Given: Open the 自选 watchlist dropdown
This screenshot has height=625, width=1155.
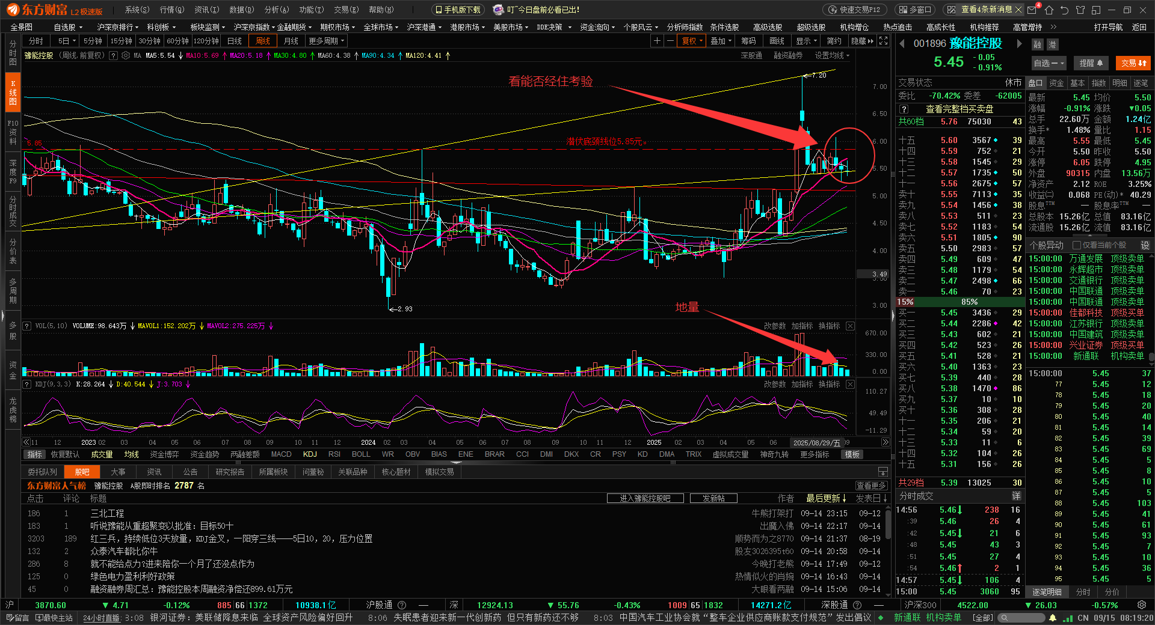Looking at the screenshot, I should coord(1049,63).
